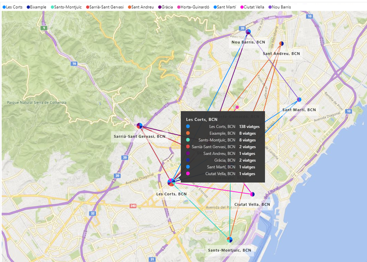Click the Les Corts legend color dot

tap(4, 7)
